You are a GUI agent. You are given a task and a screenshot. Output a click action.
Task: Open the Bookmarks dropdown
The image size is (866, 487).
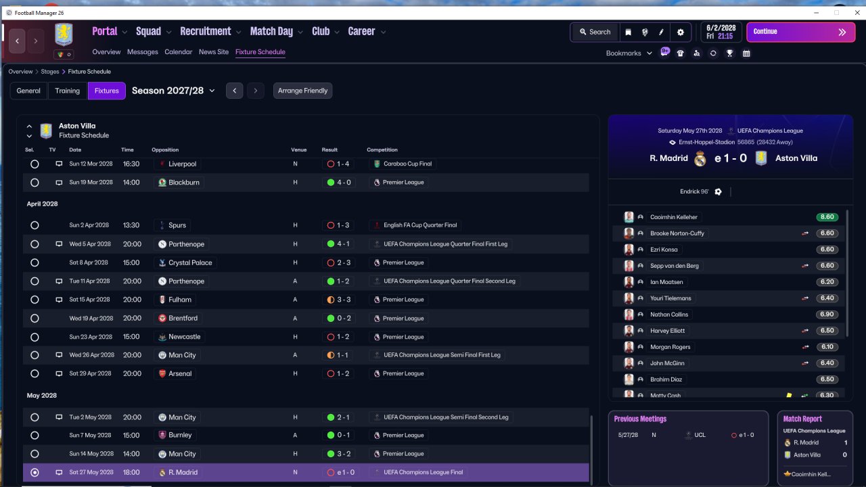(629, 53)
